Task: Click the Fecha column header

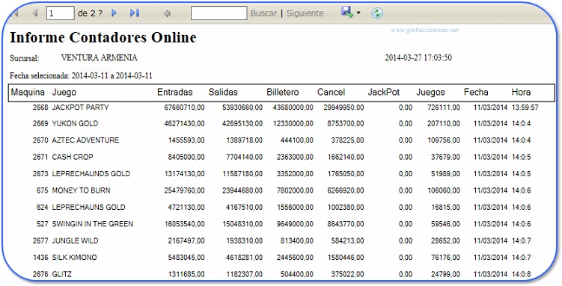Action: 476,93
